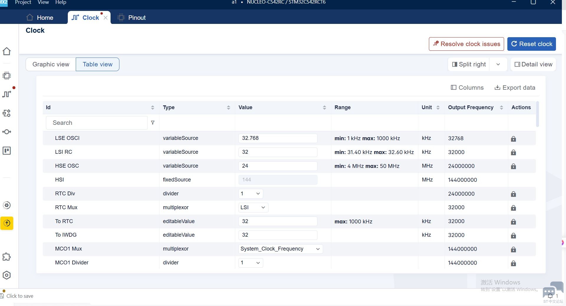Open RTC Div divider dropdown
The width and height of the screenshot is (566, 306).
251,194
